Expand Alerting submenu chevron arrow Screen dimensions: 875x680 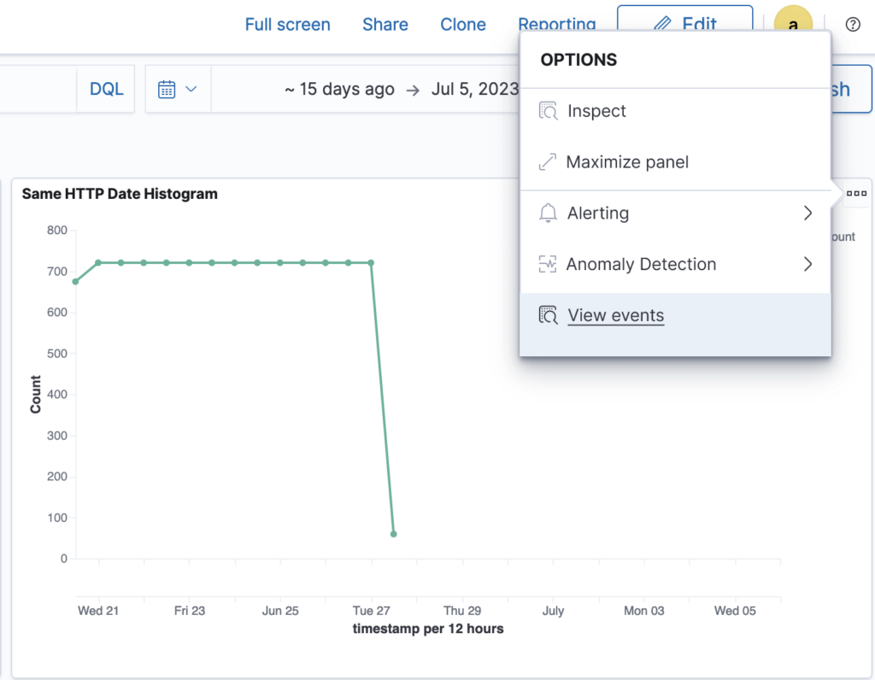click(x=807, y=213)
